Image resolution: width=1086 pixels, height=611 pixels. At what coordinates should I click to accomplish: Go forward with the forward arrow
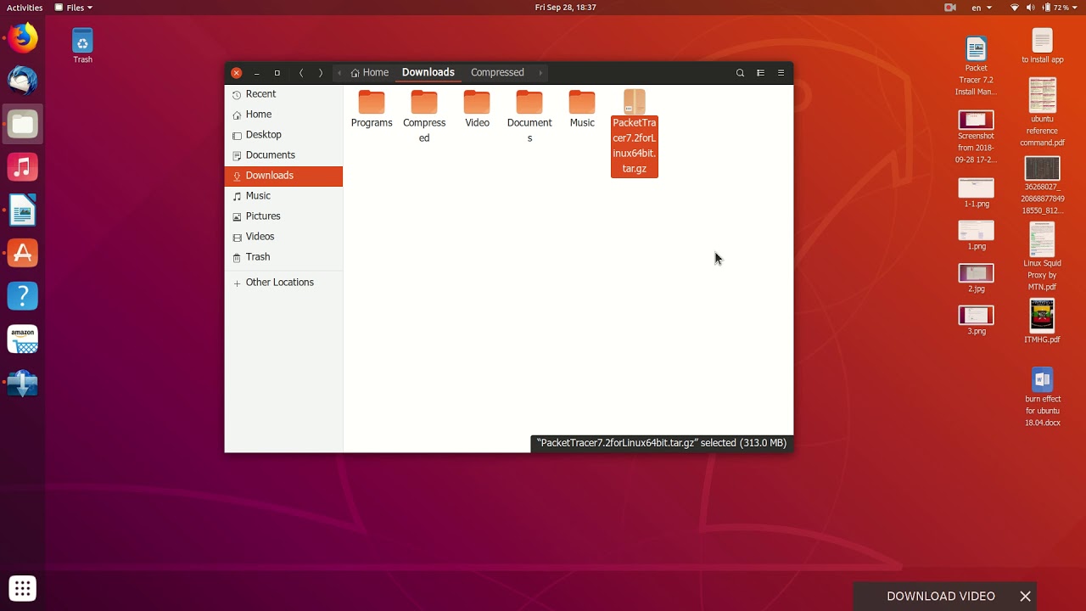point(321,73)
